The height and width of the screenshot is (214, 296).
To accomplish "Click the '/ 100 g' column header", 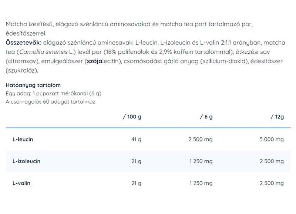I will pyautogui.click(x=132, y=117).
